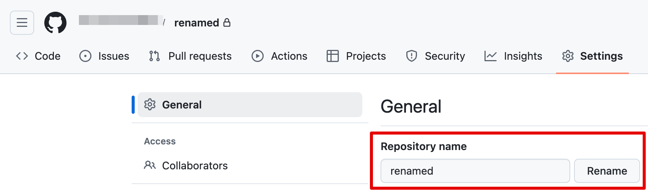Open the hamburger navigation menu

[x=22, y=23]
